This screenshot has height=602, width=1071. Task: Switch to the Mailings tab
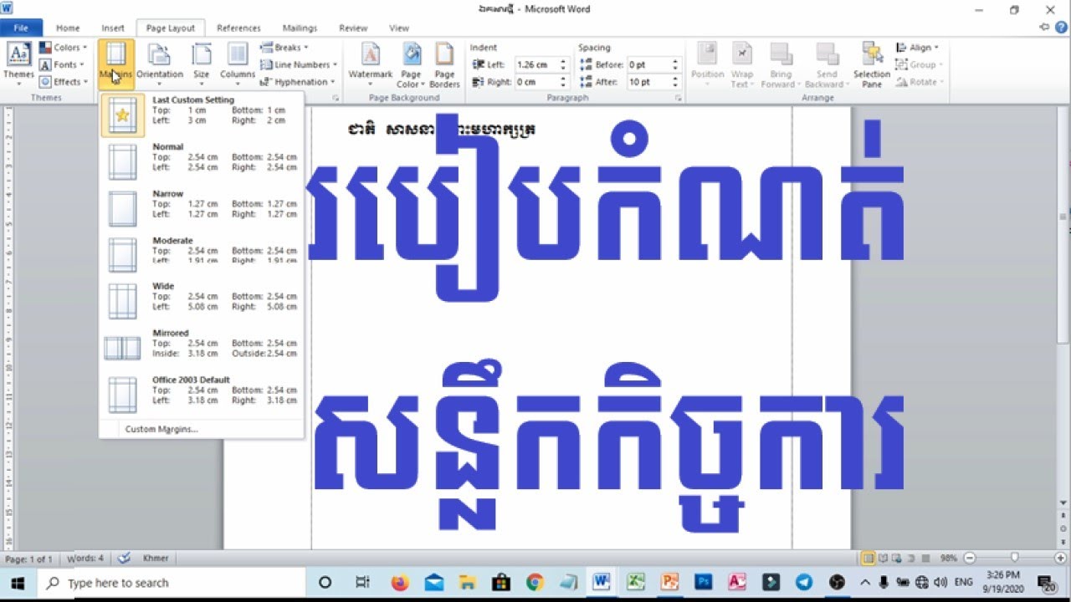tap(300, 28)
